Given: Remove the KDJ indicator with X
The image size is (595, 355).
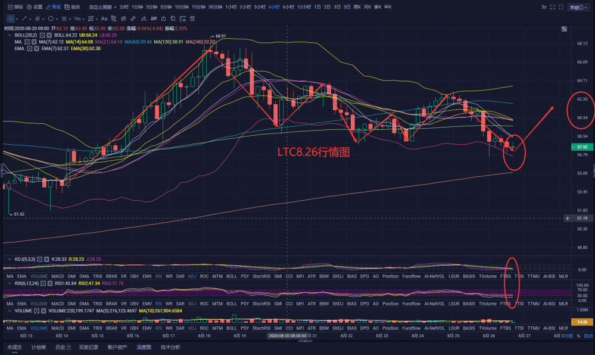Looking at the screenshot, I should tap(46, 259).
